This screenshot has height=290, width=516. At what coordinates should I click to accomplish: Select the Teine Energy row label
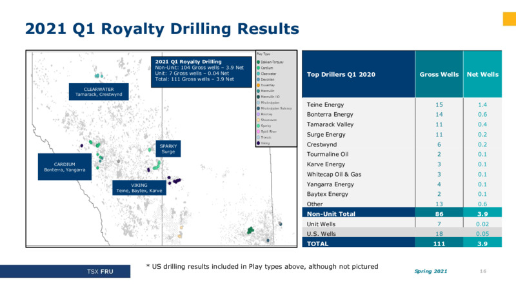coord(325,104)
